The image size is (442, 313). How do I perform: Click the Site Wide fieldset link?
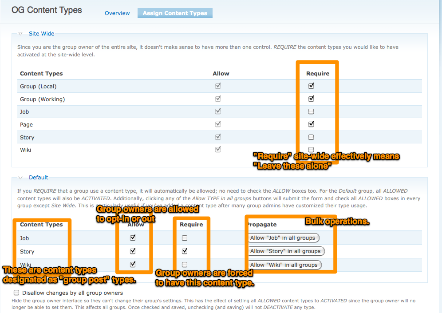pyautogui.click(x=41, y=34)
